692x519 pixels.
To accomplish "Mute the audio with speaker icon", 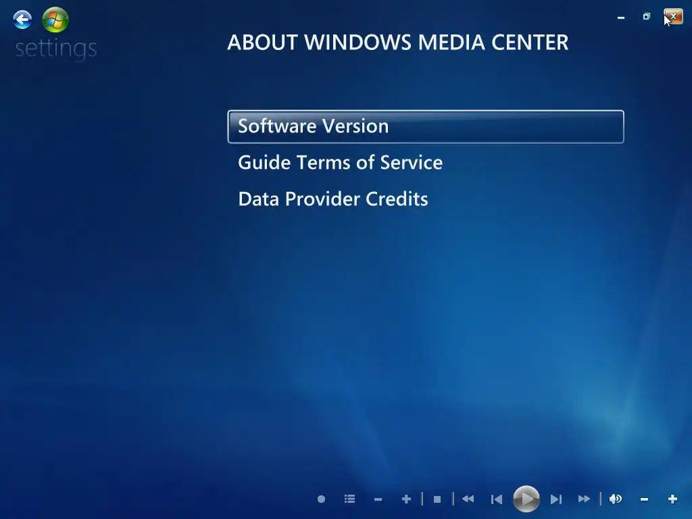I will coord(616,499).
